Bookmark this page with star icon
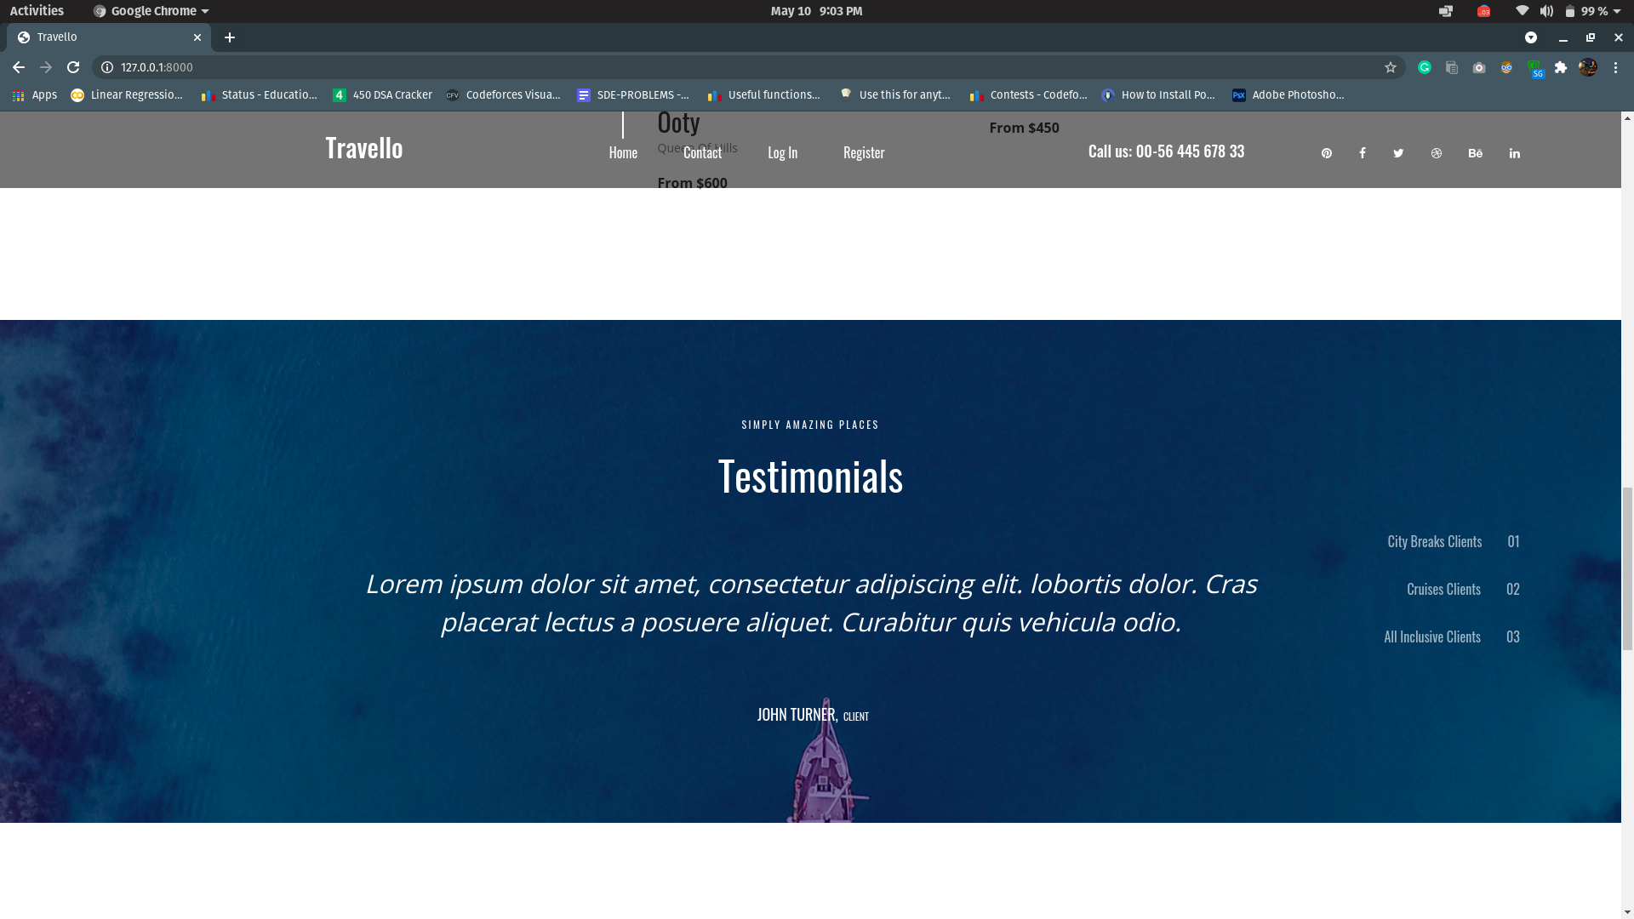Viewport: 1634px width, 919px height. pyautogui.click(x=1391, y=67)
